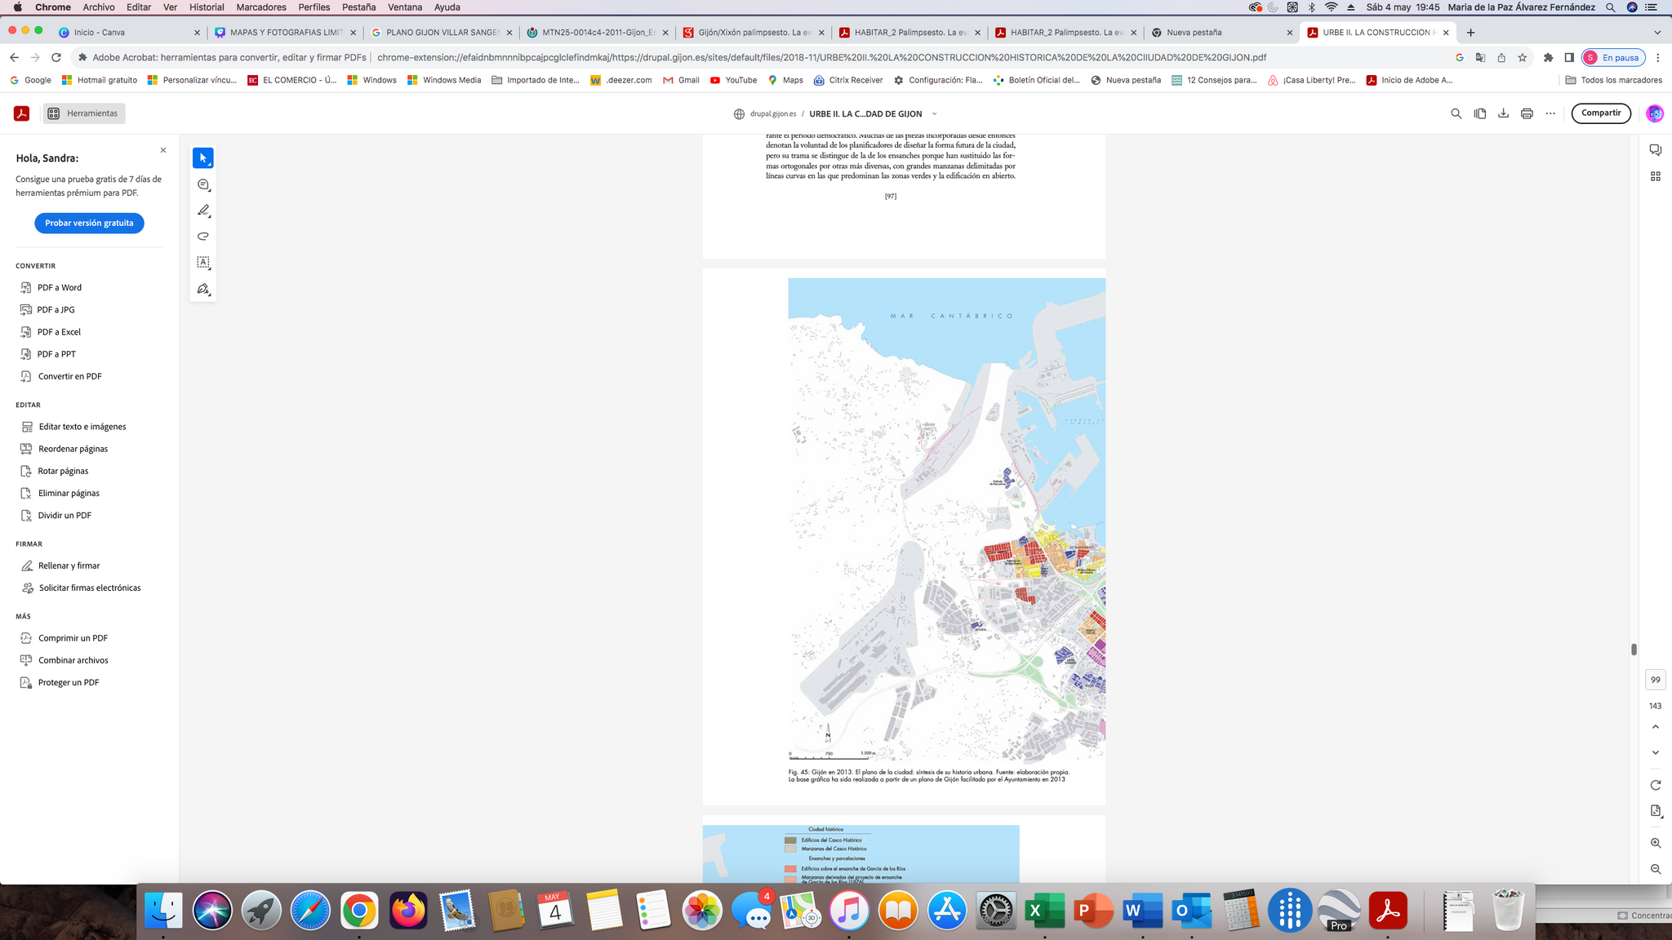The image size is (1672, 940).
Task: Activate the text box selection tool
Action: click(203, 263)
